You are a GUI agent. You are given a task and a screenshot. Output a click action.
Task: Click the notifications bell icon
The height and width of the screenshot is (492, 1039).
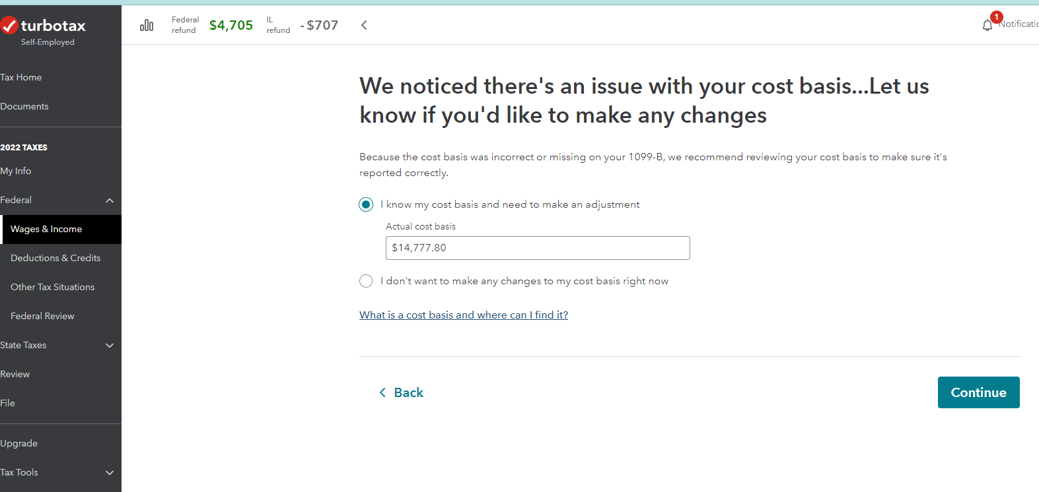coord(987,26)
